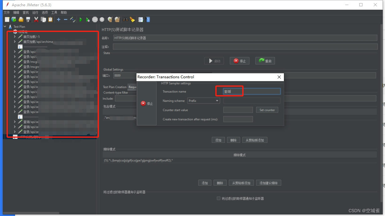385x216 pixels.
Task: Click the 名称 name field
Action: click(x=245, y=38)
